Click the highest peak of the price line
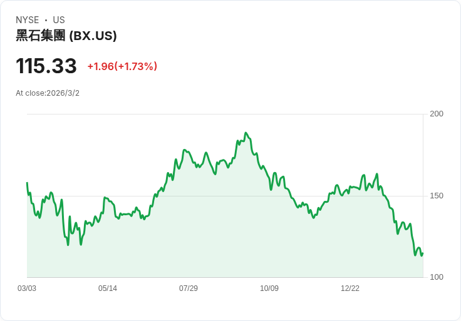461x321 pixels. point(246,133)
